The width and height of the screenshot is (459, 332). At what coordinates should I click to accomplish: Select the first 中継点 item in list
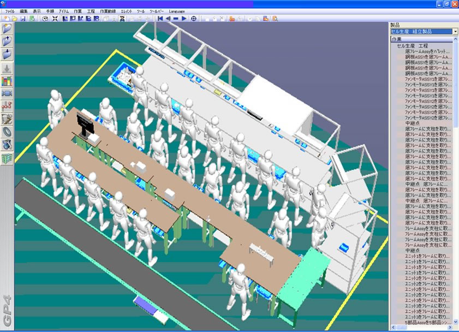[413, 123]
